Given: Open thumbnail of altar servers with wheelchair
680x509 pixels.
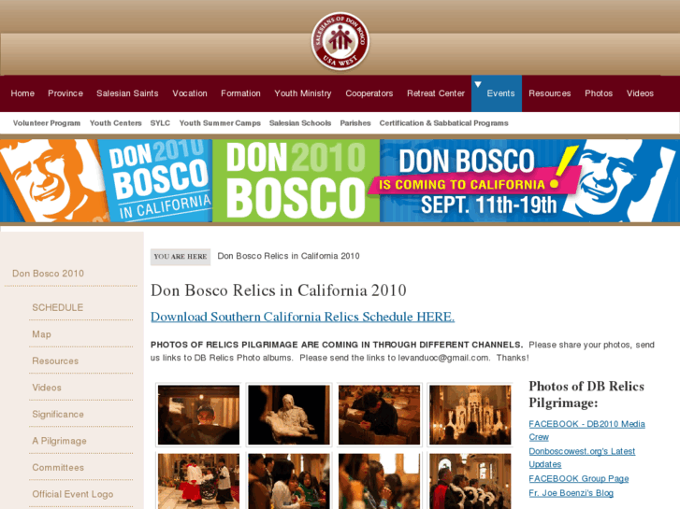Looking at the screenshot, I should pyautogui.click(x=198, y=481).
